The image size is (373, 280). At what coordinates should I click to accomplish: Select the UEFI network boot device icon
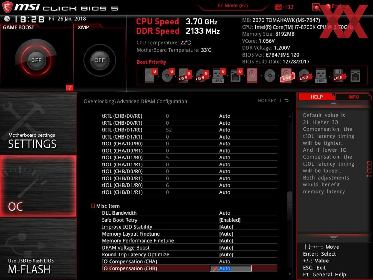point(236,75)
